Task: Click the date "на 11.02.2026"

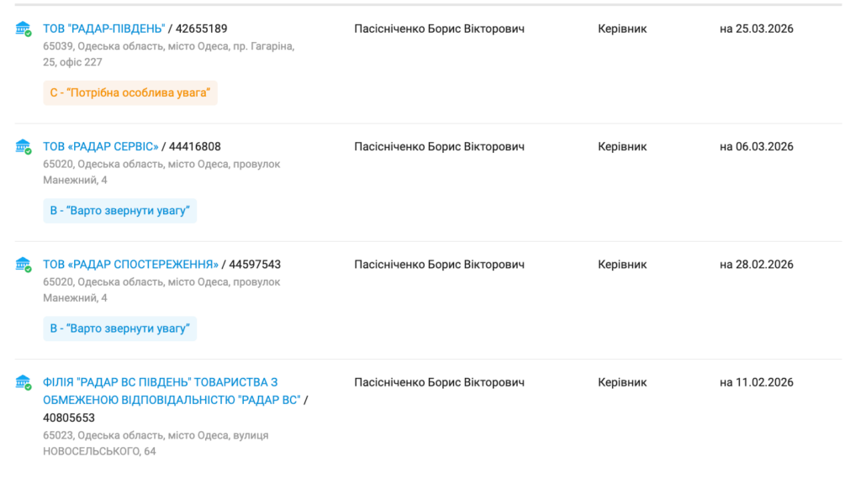Action: click(756, 382)
